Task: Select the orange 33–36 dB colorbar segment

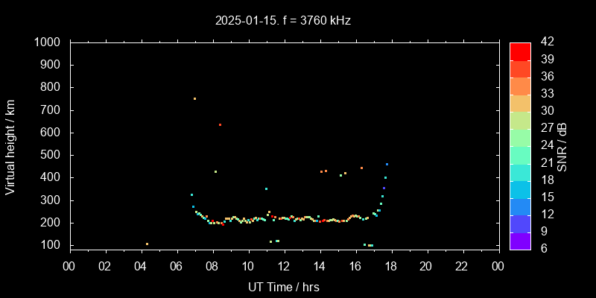Action: (x=520, y=86)
